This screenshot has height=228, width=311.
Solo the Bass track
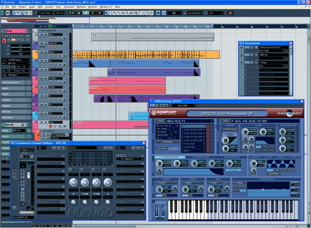pos(46,35)
